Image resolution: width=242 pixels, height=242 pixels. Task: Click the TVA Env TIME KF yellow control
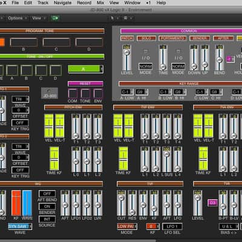click(x=203, y=159)
